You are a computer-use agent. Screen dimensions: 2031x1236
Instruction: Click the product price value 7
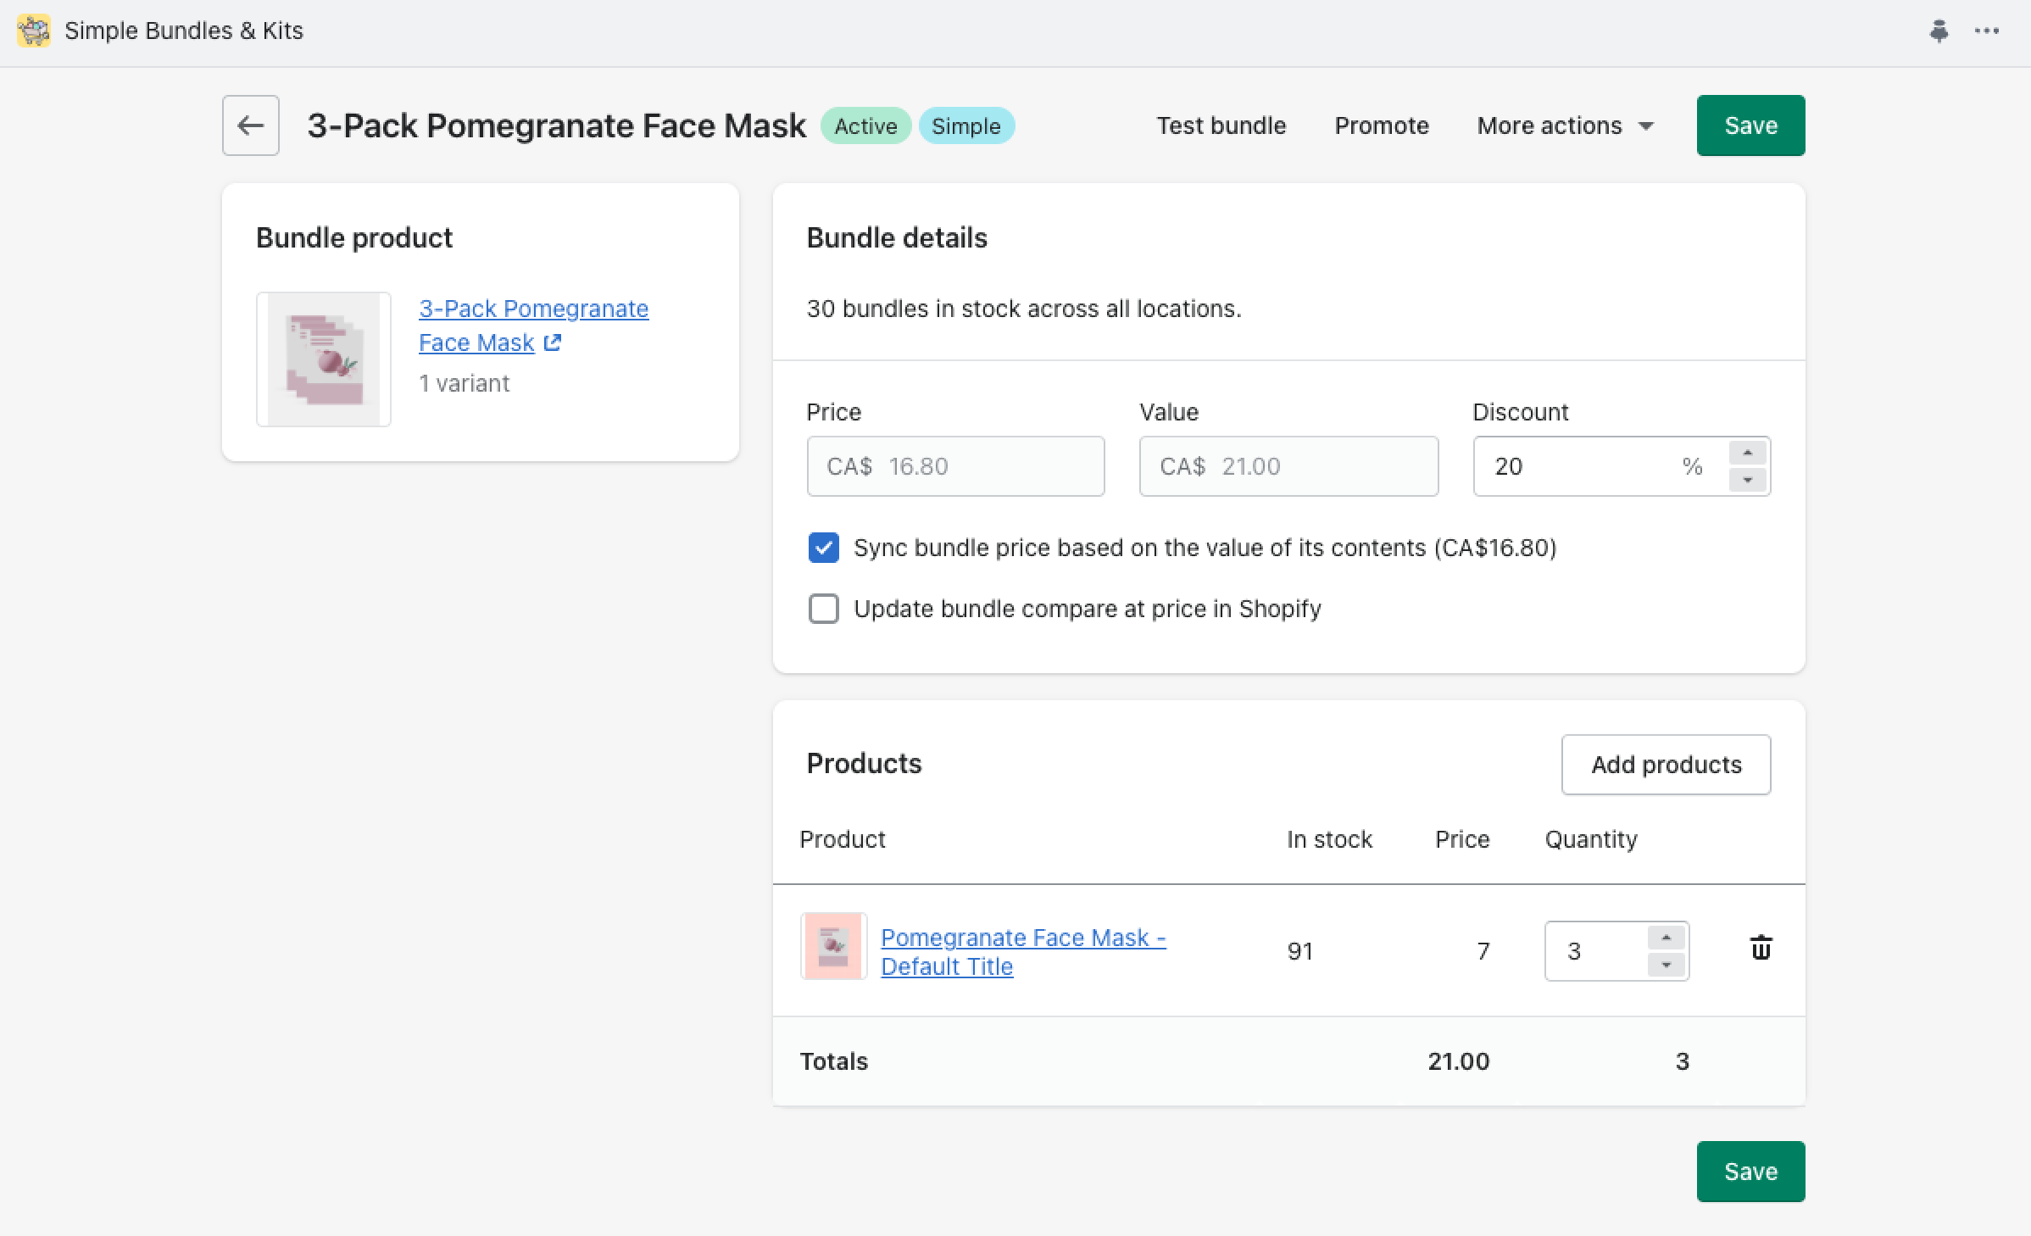click(1483, 951)
